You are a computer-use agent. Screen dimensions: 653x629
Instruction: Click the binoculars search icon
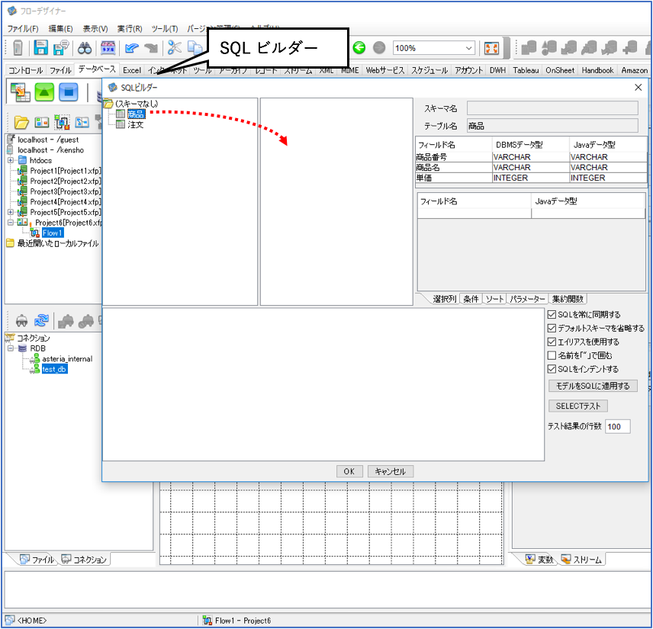(x=85, y=48)
